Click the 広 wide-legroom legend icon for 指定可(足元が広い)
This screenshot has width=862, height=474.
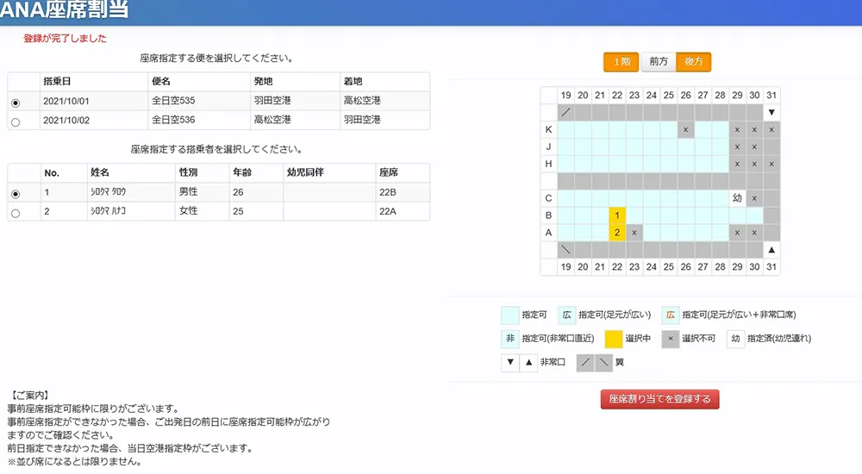pyautogui.click(x=567, y=315)
